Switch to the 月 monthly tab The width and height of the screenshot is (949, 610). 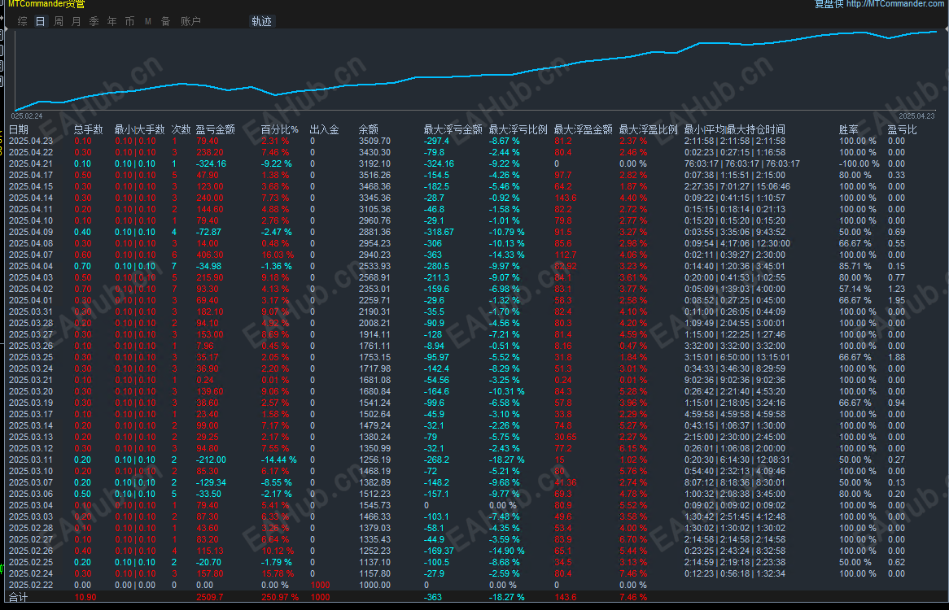[x=77, y=21]
